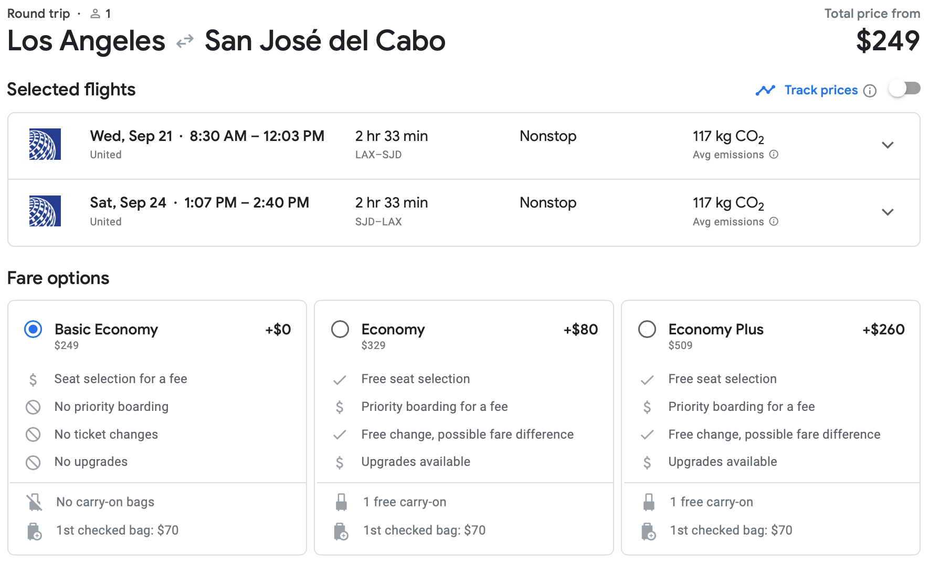Click Basic Economy checked bag icon
Screen dimensions: 929x566
pyautogui.click(x=35, y=531)
